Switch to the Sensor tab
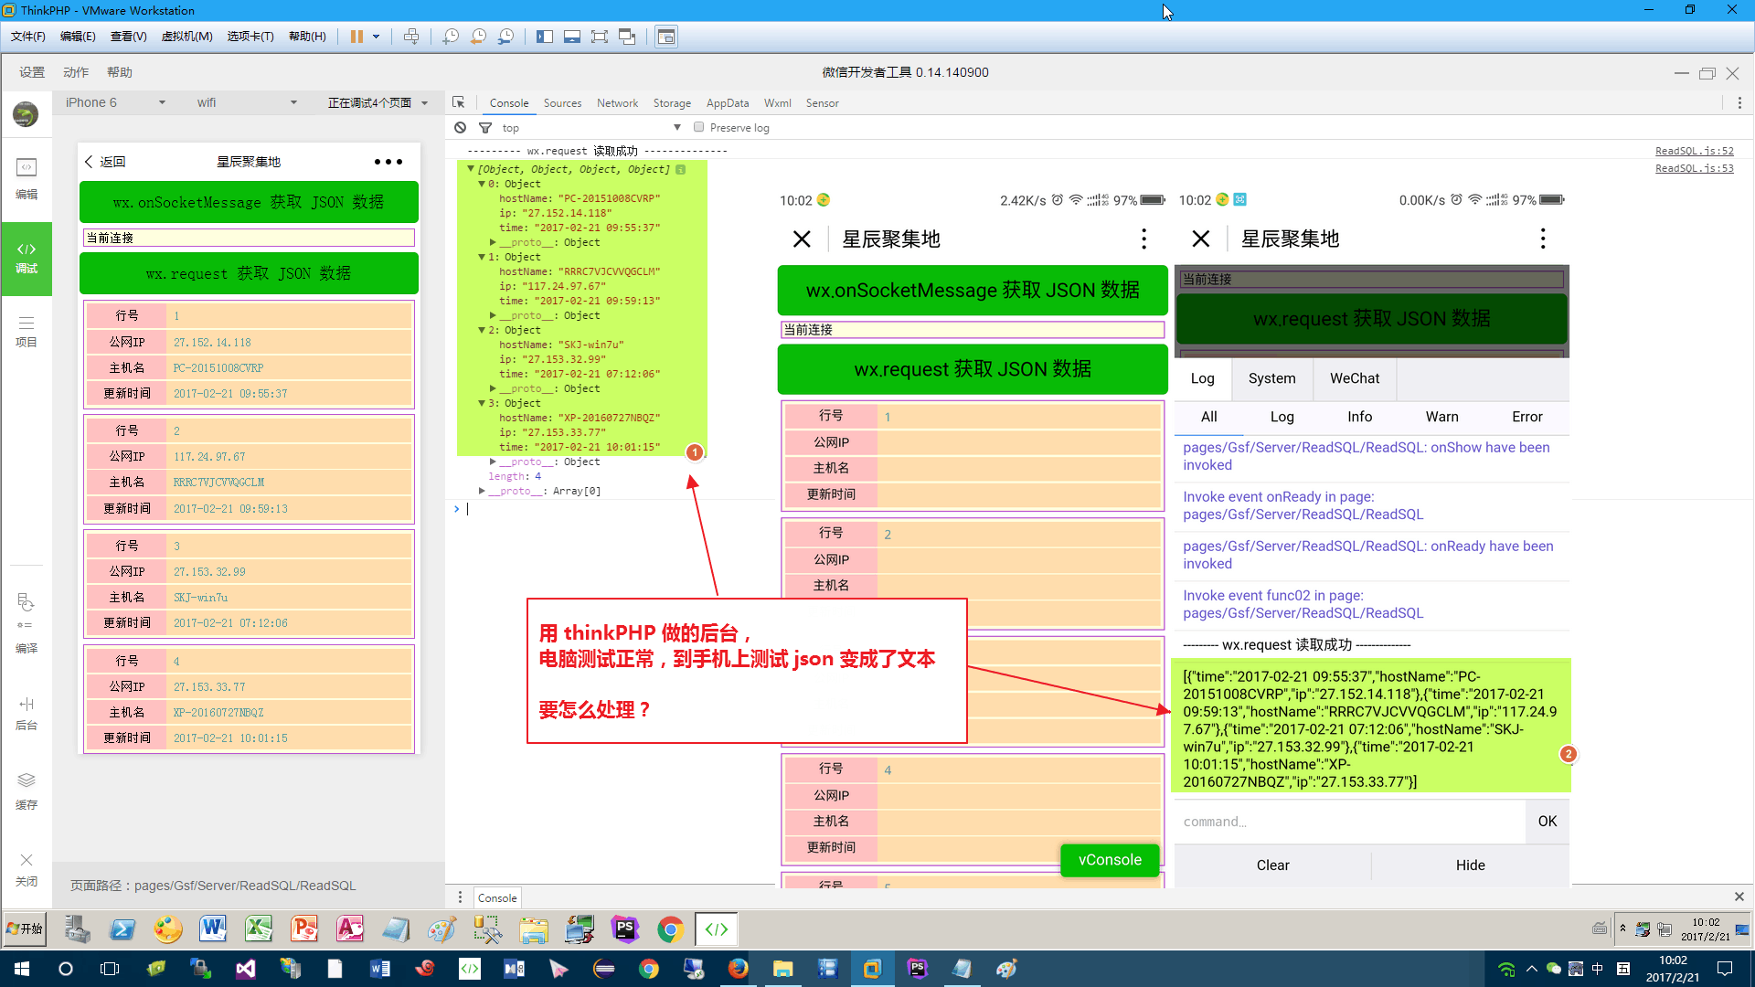 822,102
